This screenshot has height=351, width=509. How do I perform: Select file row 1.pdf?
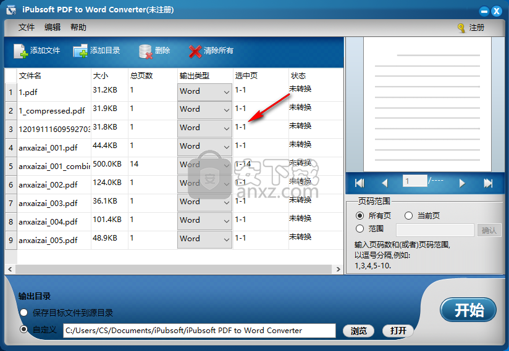28,93
